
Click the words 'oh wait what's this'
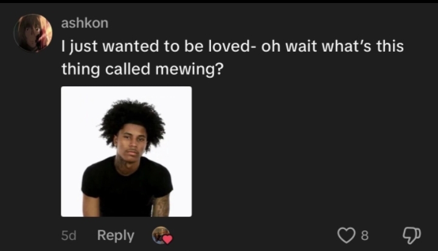click(x=332, y=46)
